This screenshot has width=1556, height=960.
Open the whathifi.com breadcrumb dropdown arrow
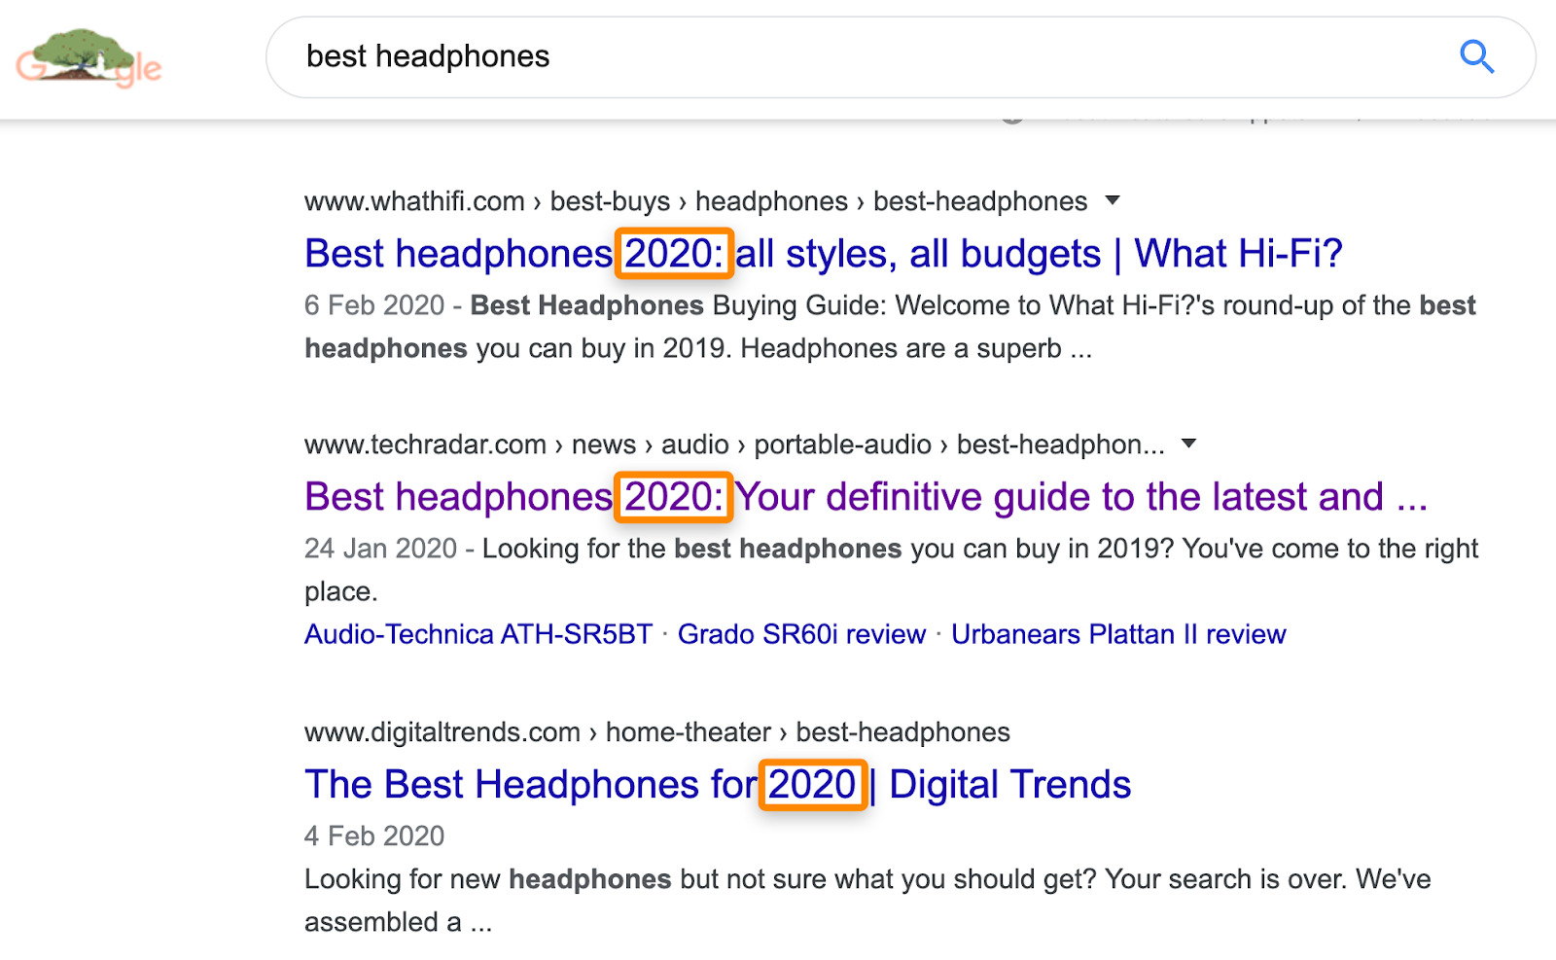[1114, 200]
